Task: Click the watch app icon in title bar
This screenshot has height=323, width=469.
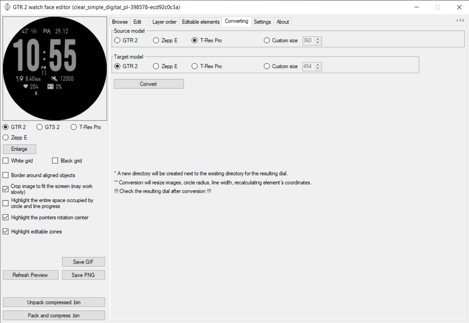Action: (x=7, y=7)
